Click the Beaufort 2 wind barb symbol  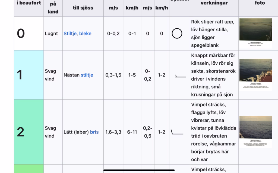click(x=177, y=132)
